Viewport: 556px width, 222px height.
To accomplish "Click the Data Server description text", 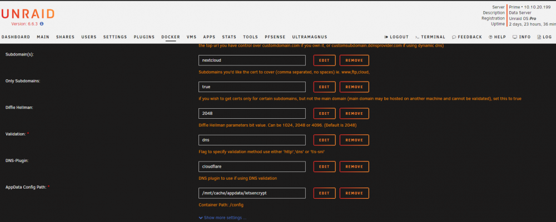I will (x=520, y=13).
